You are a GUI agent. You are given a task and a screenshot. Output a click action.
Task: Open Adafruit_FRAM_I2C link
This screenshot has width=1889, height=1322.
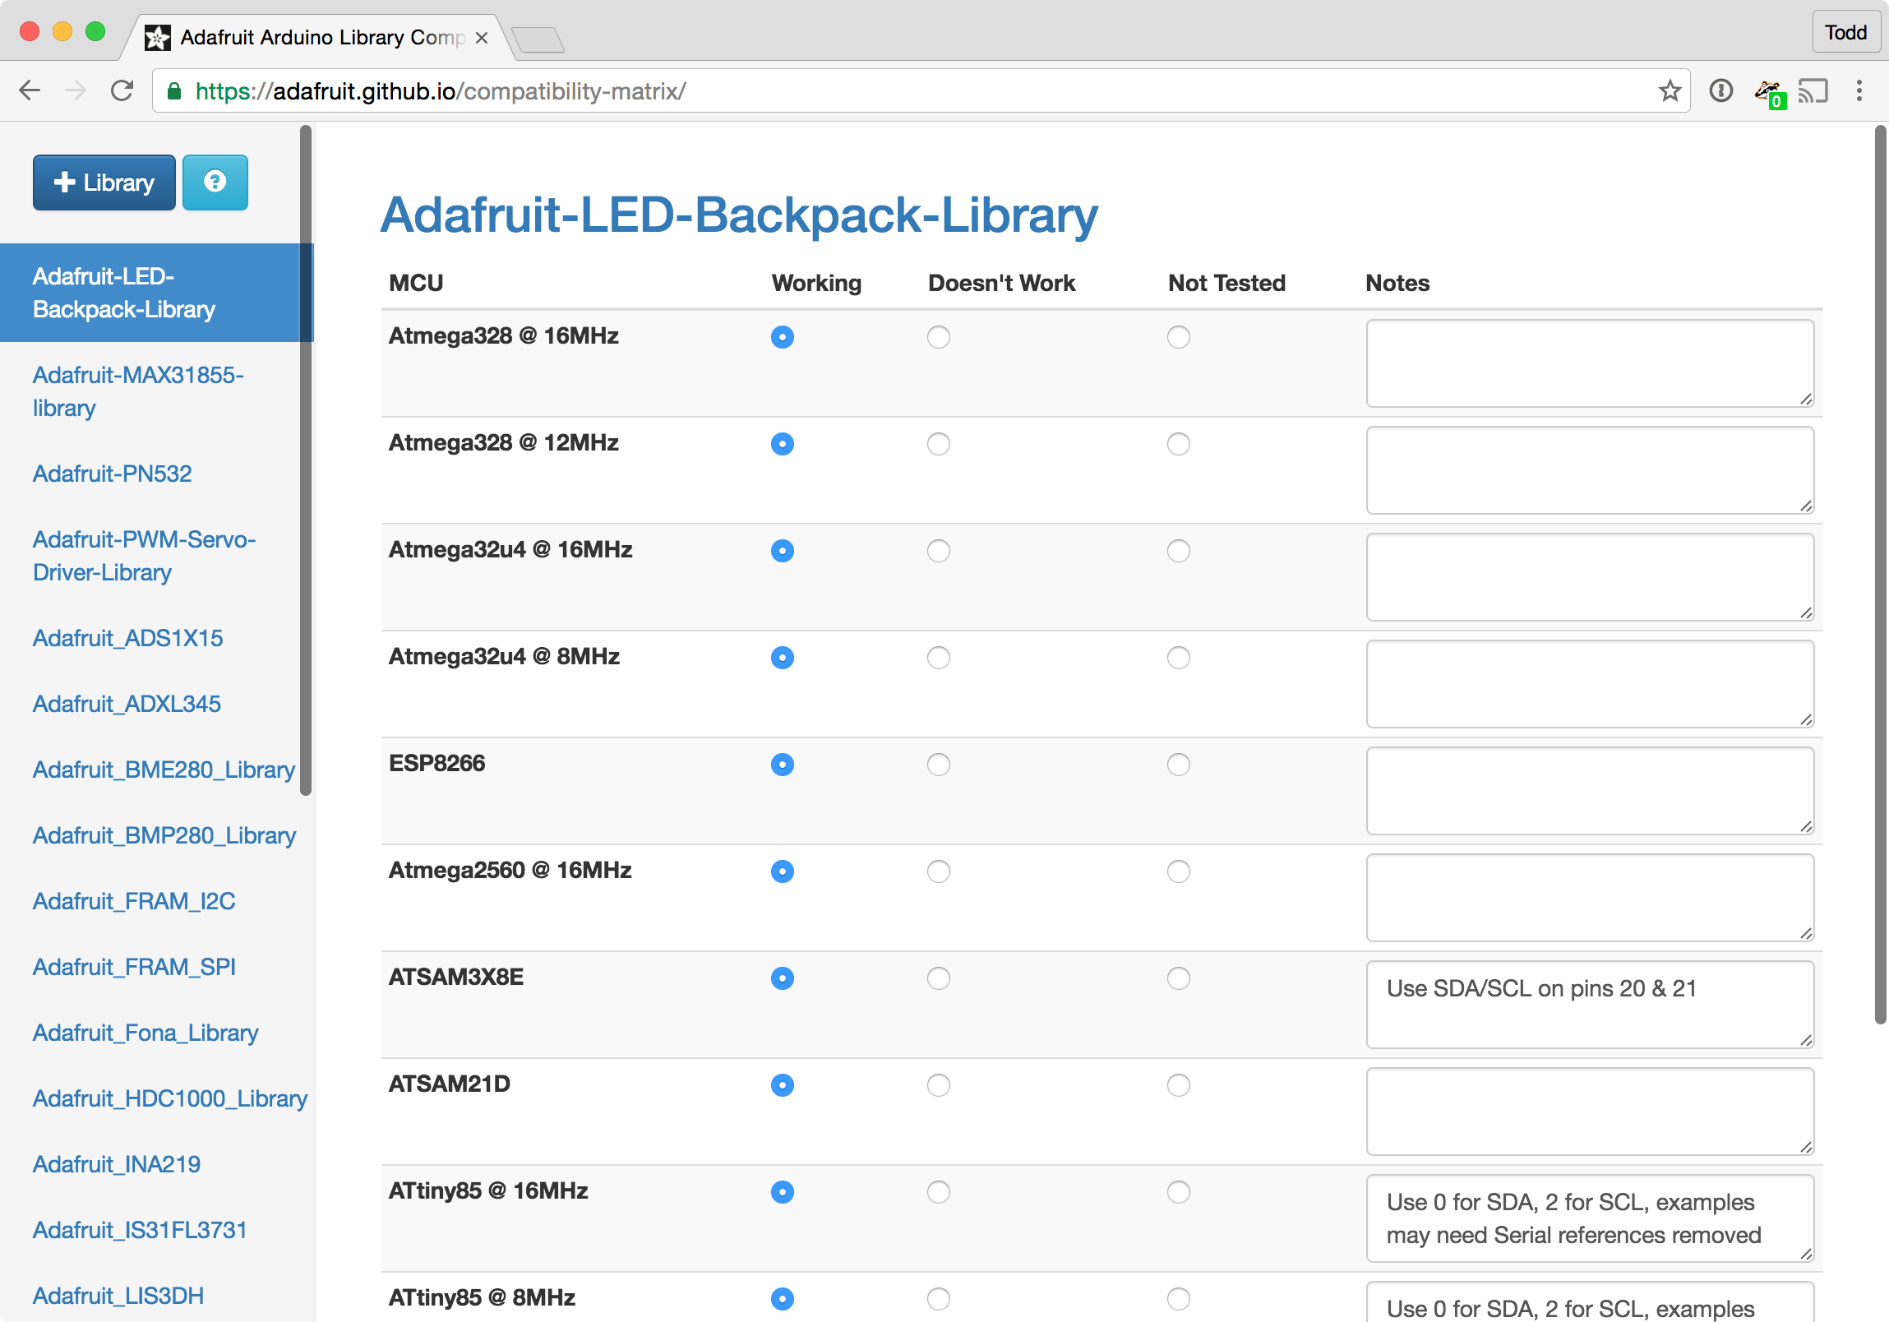(x=134, y=902)
